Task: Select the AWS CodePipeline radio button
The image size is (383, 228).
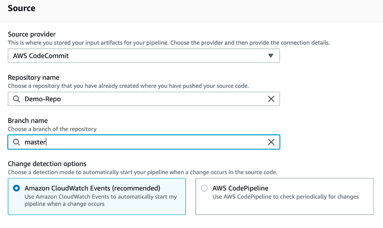Action: click(x=204, y=188)
